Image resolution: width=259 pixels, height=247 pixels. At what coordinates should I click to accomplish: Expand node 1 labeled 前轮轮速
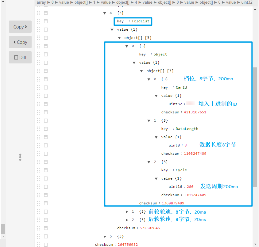127,211
